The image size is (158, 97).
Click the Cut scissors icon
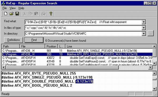pos(25,14)
